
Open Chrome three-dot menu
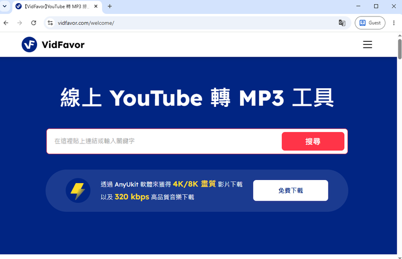pos(394,23)
